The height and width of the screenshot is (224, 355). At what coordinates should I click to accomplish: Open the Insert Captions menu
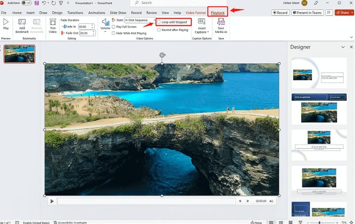(x=201, y=26)
